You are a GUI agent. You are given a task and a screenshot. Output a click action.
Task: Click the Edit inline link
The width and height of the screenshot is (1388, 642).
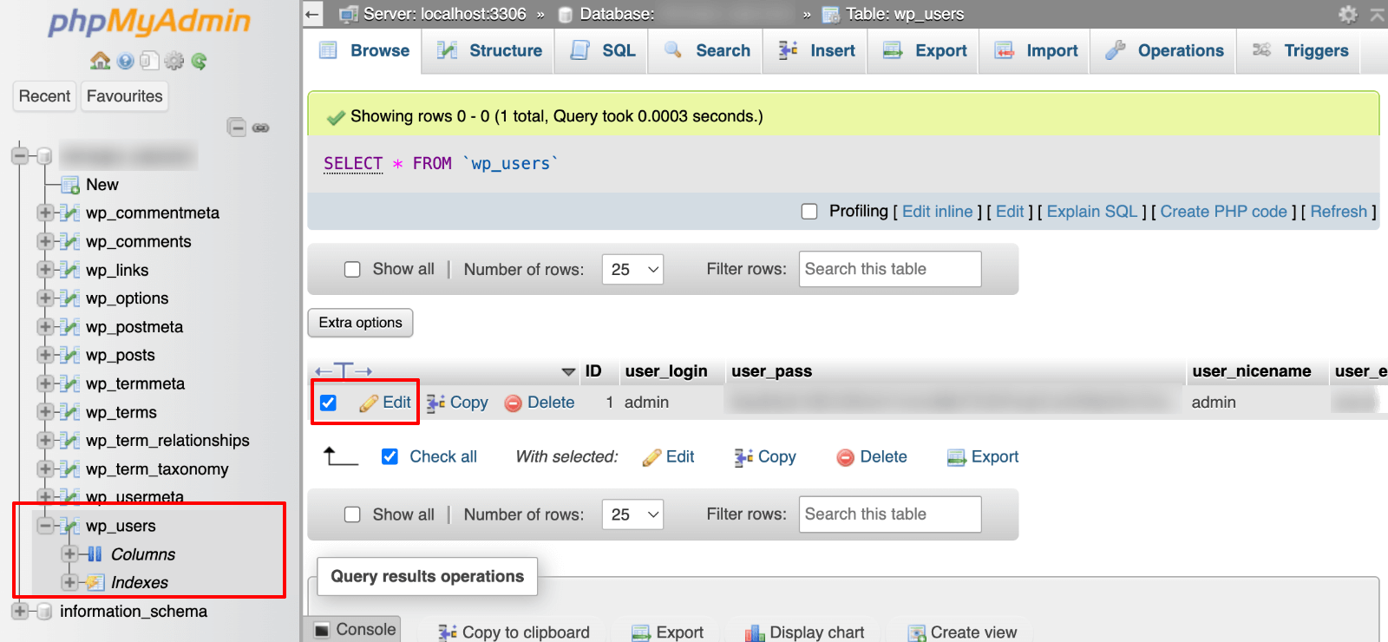click(938, 212)
